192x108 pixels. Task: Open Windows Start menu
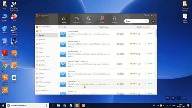coord(3,105)
